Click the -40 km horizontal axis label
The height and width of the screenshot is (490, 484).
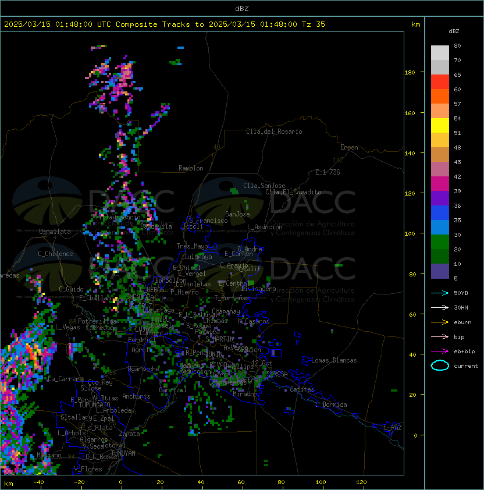pyautogui.click(x=39, y=482)
